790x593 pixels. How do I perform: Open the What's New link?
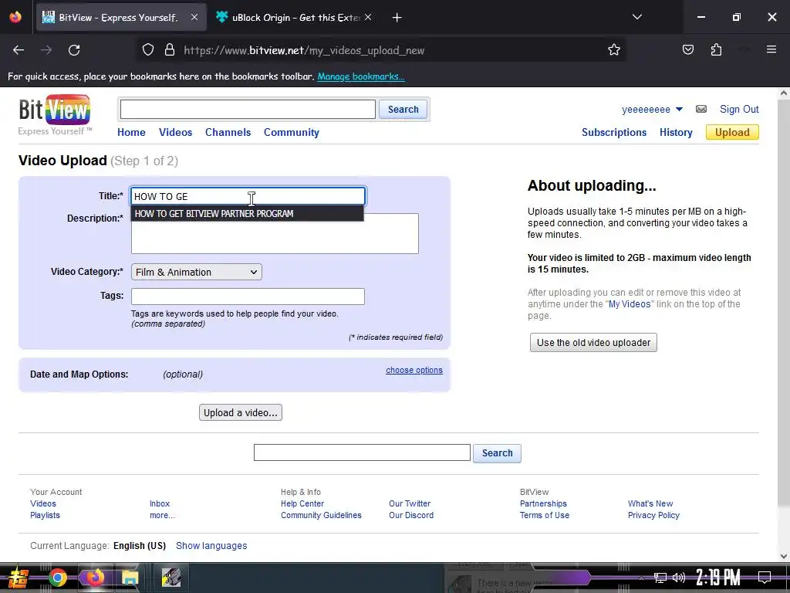[650, 503]
